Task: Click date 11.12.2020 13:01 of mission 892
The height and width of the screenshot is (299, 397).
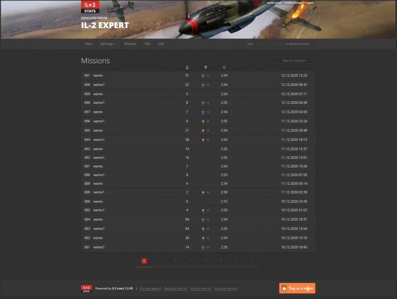Action: pyautogui.click(x=294, y=158)
